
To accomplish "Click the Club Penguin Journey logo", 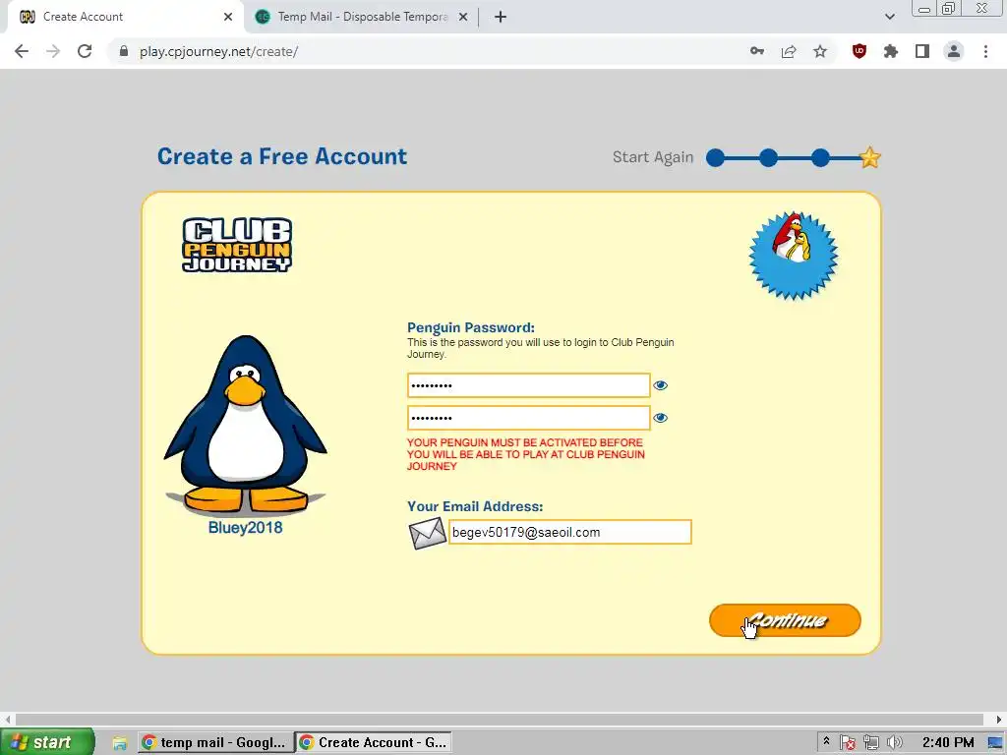I will coord(237,245).
